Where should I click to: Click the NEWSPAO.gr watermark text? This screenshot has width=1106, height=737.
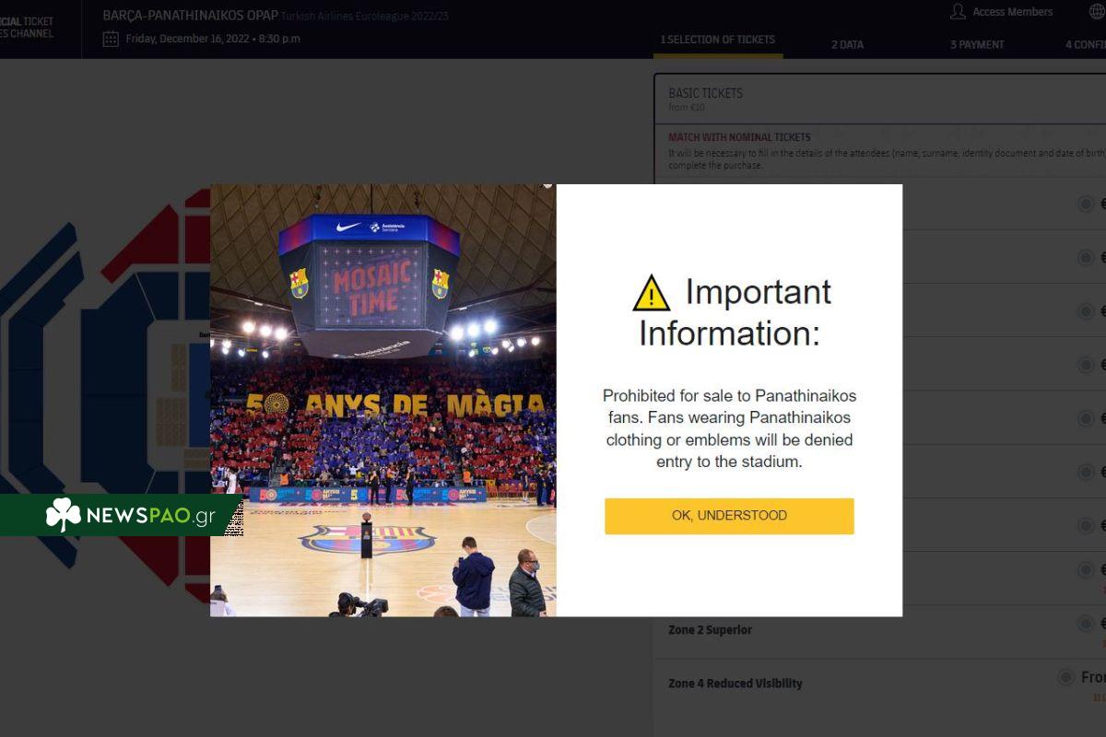pyautogui.click(x=150, y=516)
